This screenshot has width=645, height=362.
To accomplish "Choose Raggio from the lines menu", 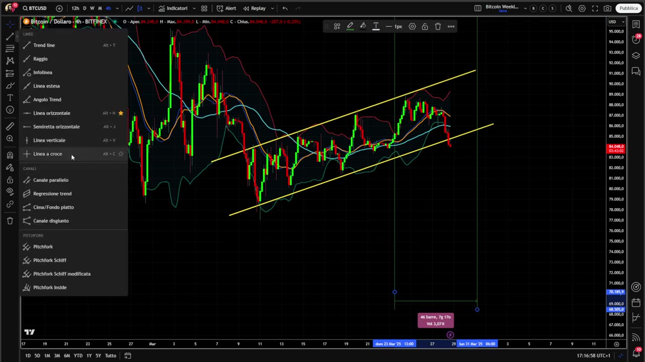I will pyautogui.click(x=74, y=59).
